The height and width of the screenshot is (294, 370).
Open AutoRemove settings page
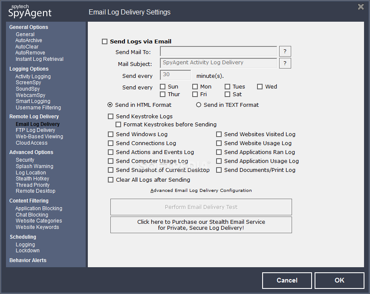click(x=30, y=53)
